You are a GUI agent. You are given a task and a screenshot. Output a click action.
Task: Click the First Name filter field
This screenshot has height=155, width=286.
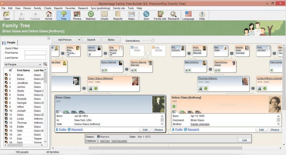[35, 53]
